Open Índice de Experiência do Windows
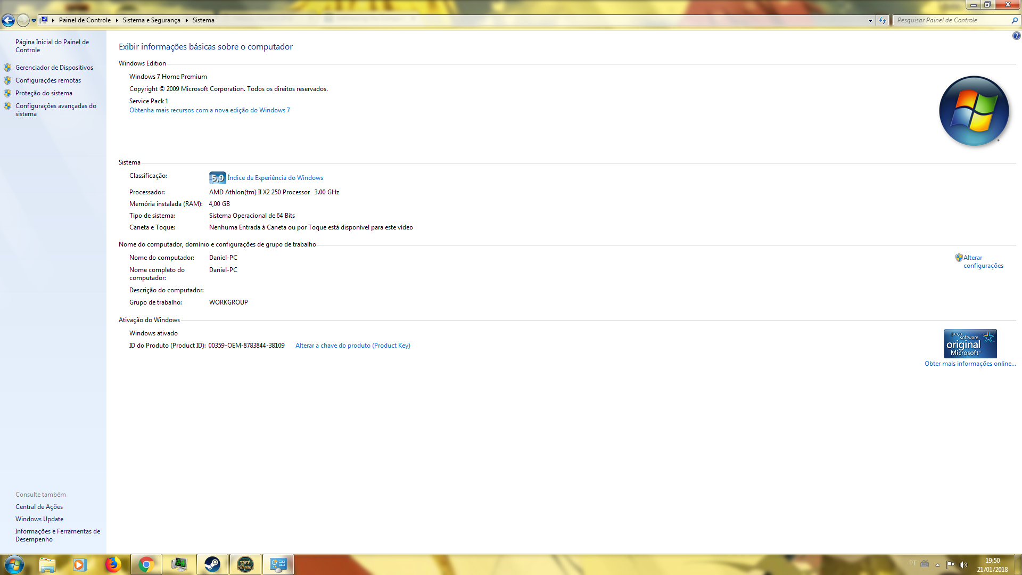This screenshot has height=575, width=1022. 275,178
